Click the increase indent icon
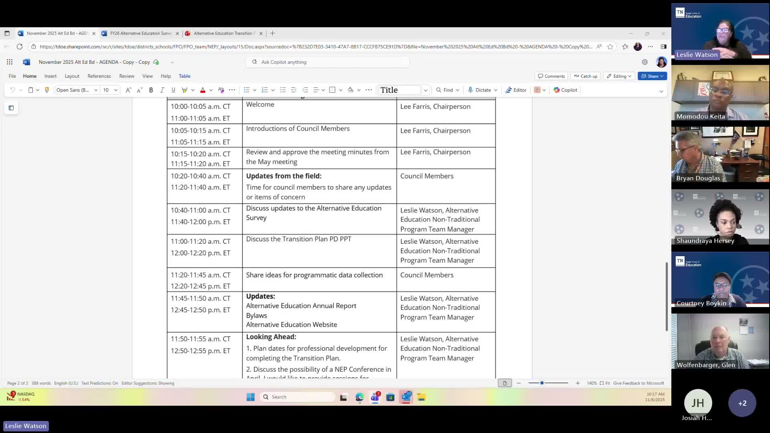This screenshot has width=770, height=433. 305,90
